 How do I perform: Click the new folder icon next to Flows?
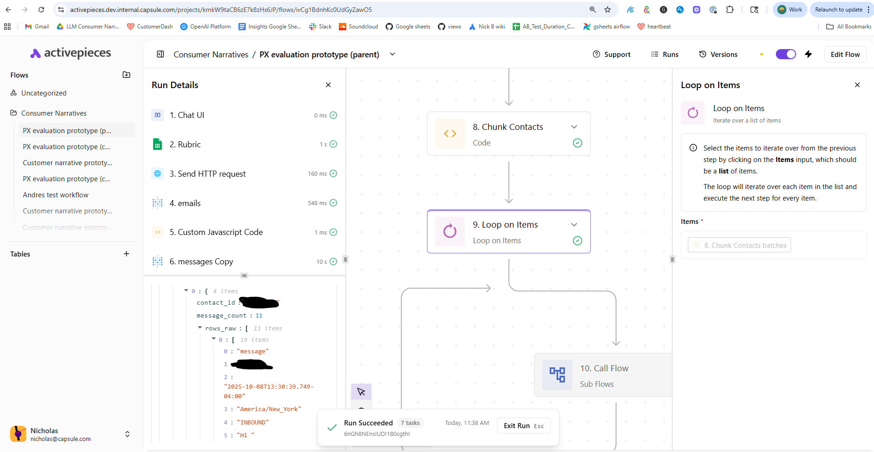127,75
